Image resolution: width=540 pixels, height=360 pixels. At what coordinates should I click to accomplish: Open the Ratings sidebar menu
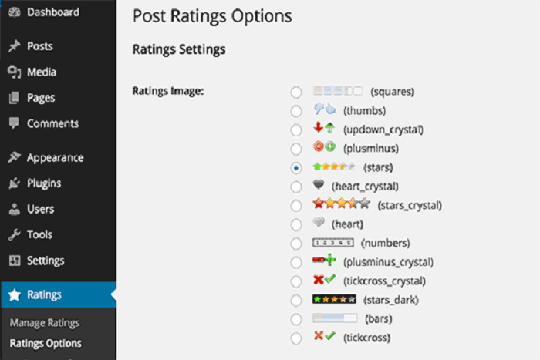point(44,294)
